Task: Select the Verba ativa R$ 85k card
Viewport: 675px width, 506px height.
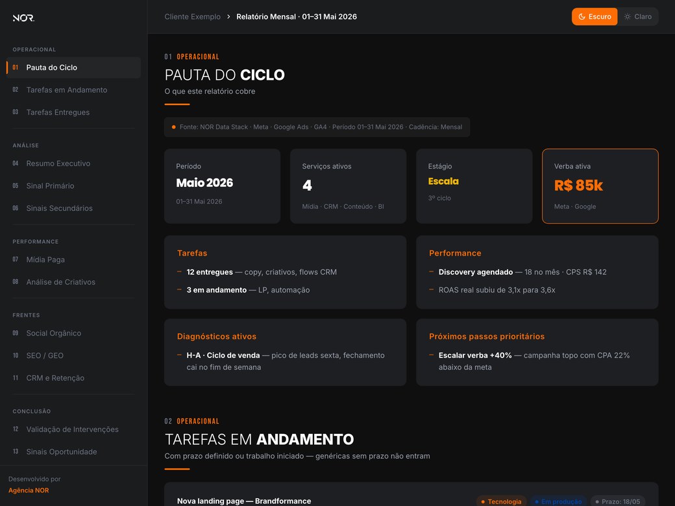Action: pos(600,186)
